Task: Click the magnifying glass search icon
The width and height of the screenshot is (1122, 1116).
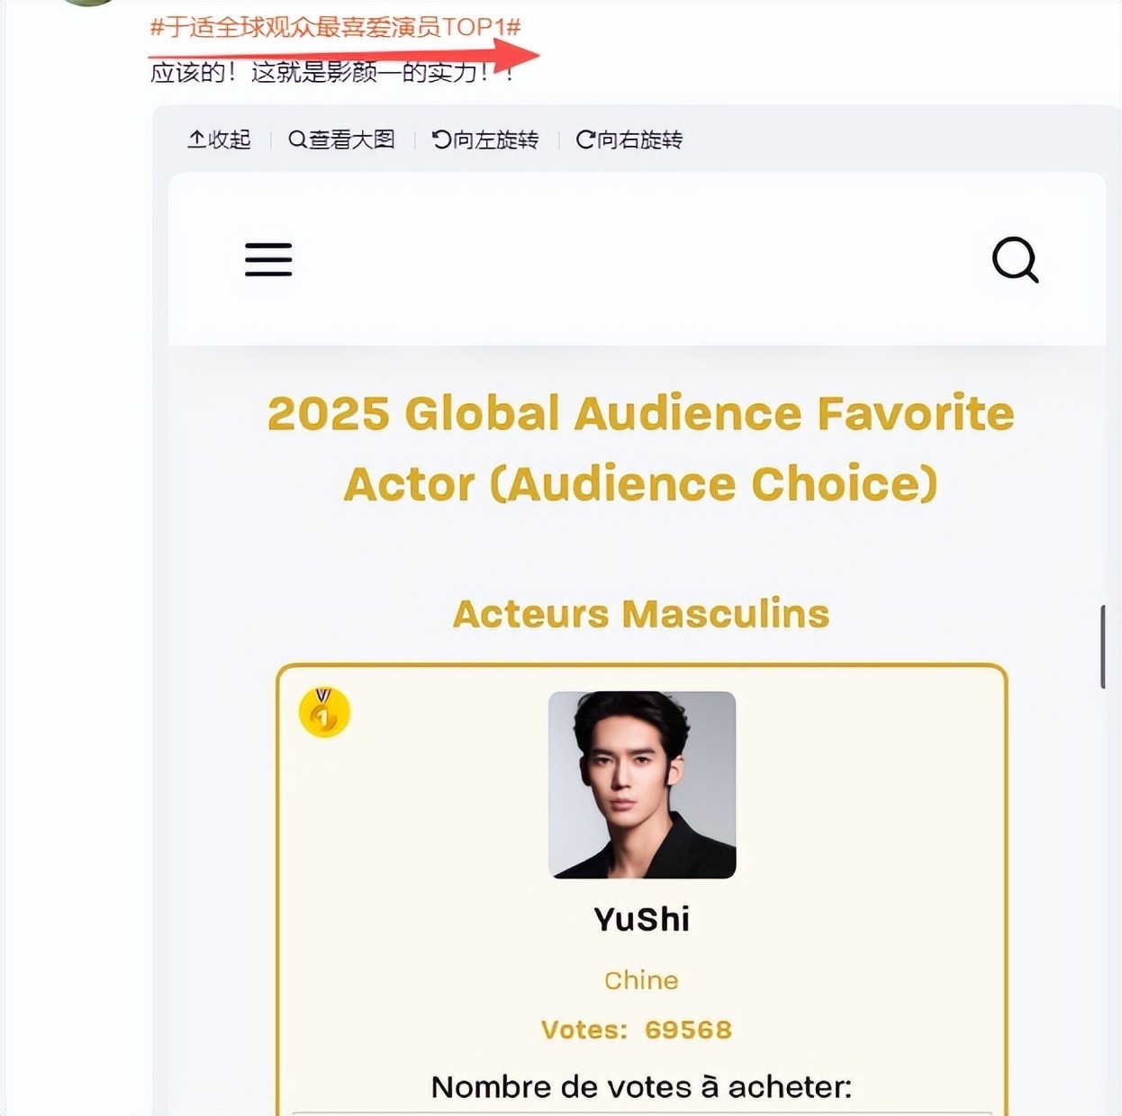Action: pos(1015,259)
